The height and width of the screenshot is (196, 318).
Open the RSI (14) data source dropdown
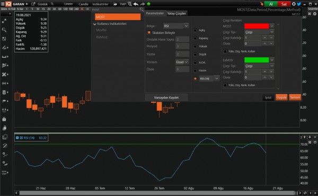[209, 78]
